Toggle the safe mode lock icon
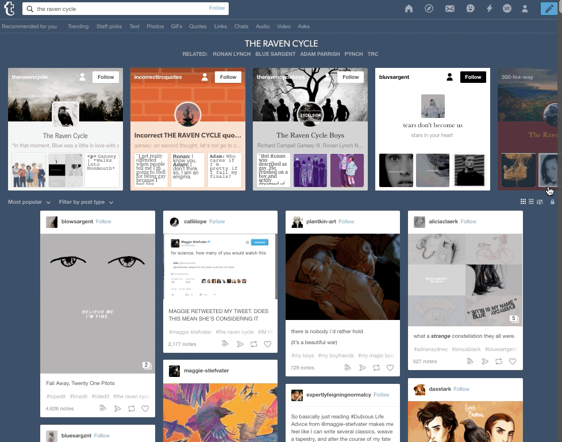This screenshot has height=442, width=562. click(x=552, y=202)
